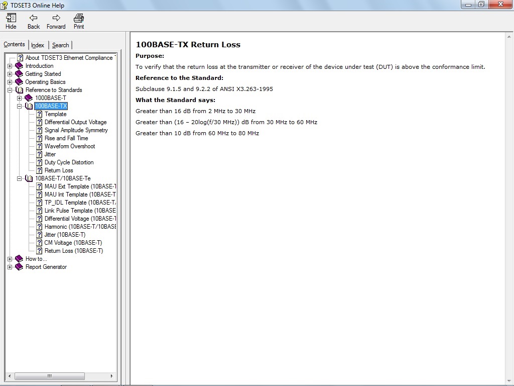
Task: Click the Report Generator book icon
Action: (19, 267)
